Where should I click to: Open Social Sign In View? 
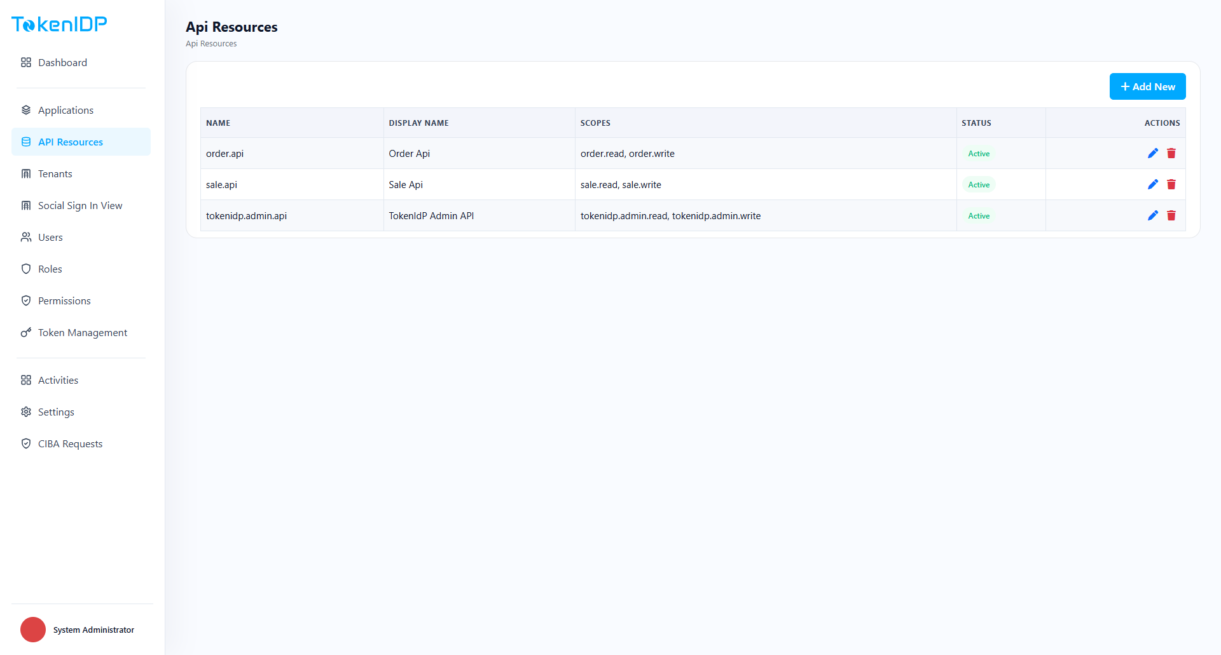[81, 205]
